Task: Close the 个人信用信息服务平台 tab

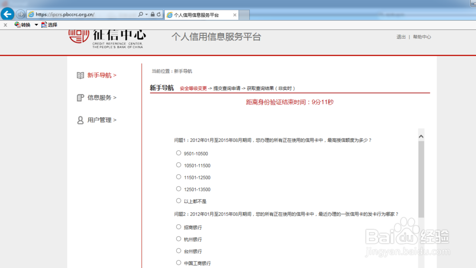Action: 235,15
